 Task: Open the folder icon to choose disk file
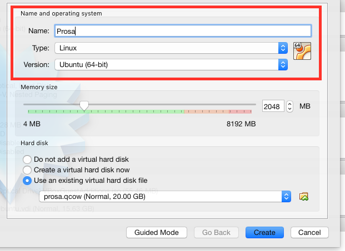pyautogui.click(x=304, y=196)
